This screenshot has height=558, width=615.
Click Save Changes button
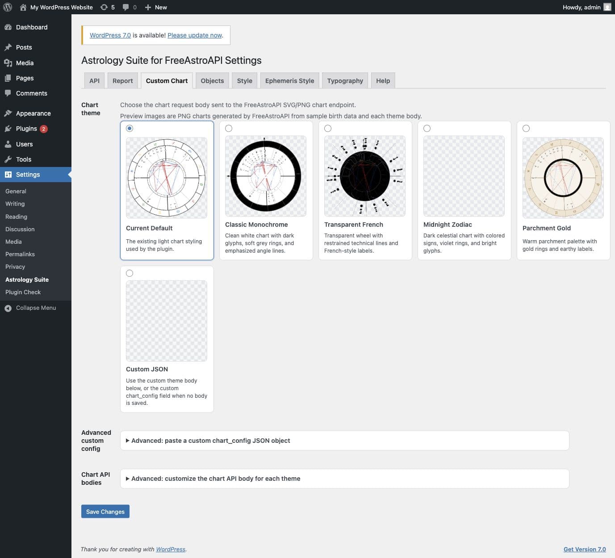click(x=105, y=512)
